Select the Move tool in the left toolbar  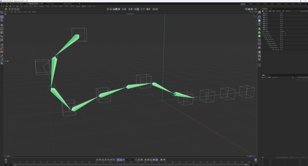pos(2,25)
